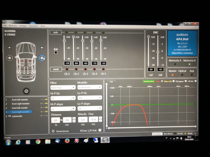Select Master input source indicator

[x=173, y=75]
